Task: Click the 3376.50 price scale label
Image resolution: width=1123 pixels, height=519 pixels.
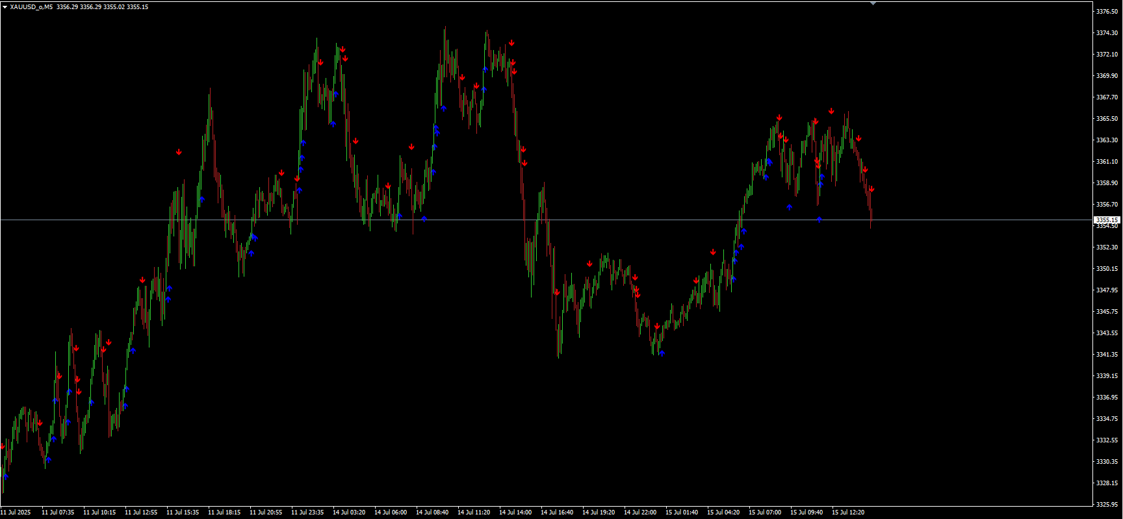Action: pyautogui.click(x=1107, y=12)
